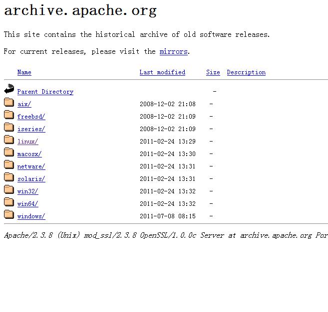Open the solaris/ directory link
The image size is (328, 312).
(x=31, y=179)
